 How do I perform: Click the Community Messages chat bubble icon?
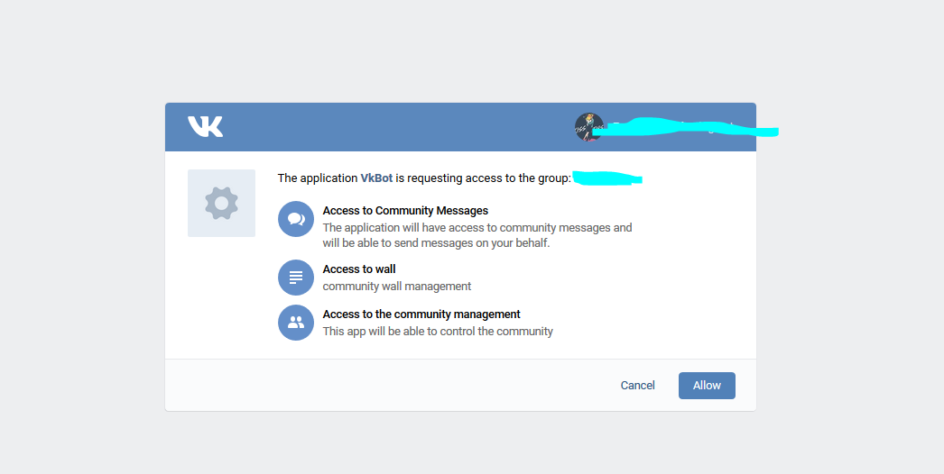(x=296, y=219)
